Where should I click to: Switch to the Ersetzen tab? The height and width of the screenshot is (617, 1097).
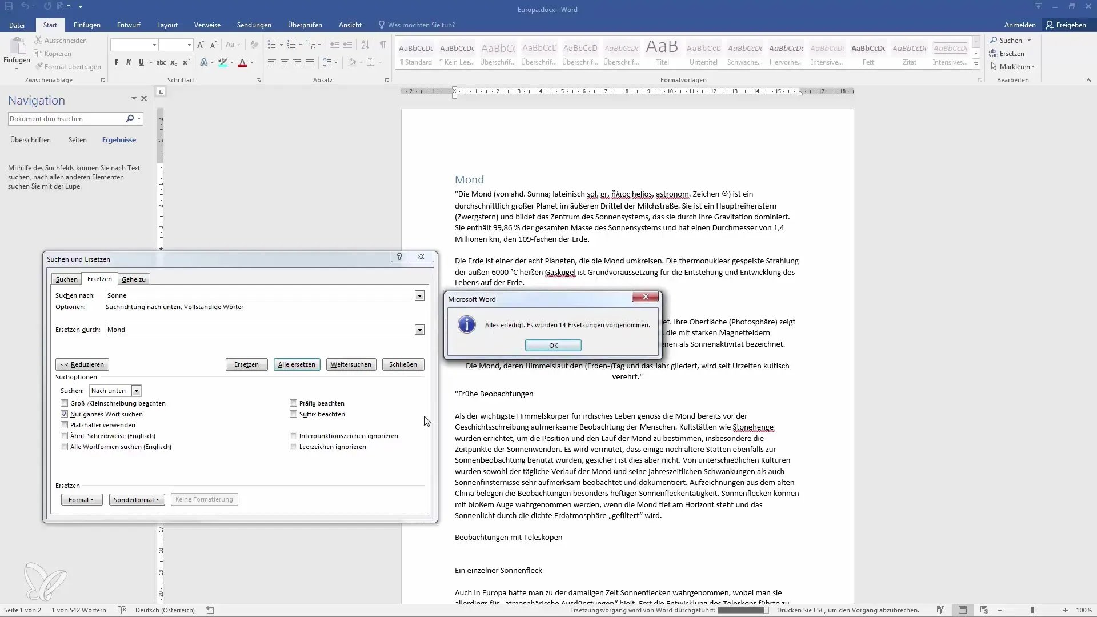(x=99, y=279)
